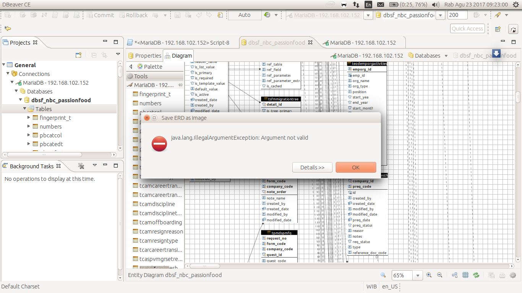Click the Auto transaction mode button
This screenshot has width=522, height=293.
(x=245, y=15)
